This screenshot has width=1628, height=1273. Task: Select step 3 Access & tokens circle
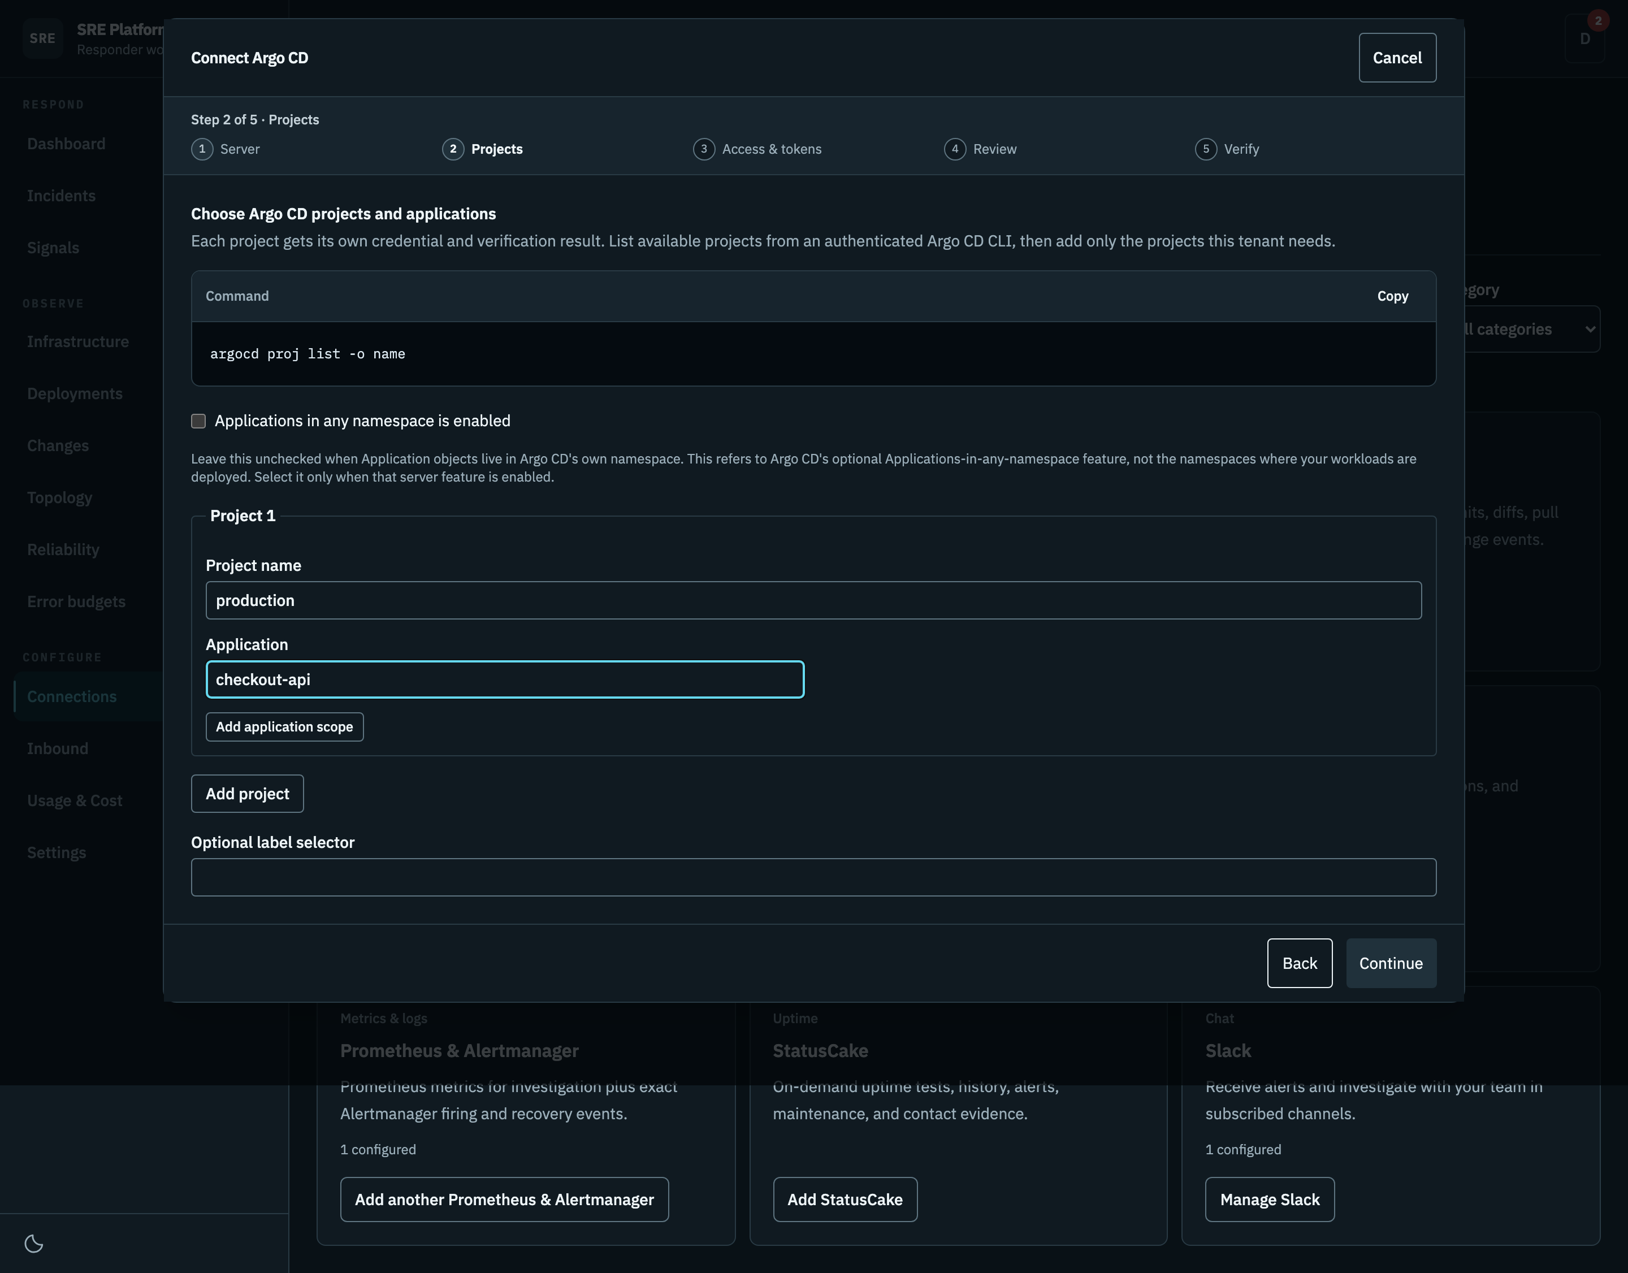[704, 149]
